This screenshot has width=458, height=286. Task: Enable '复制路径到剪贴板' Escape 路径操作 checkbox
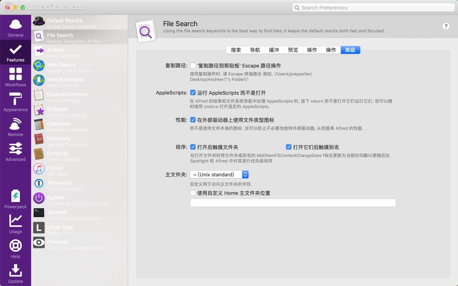coord(193,66)
